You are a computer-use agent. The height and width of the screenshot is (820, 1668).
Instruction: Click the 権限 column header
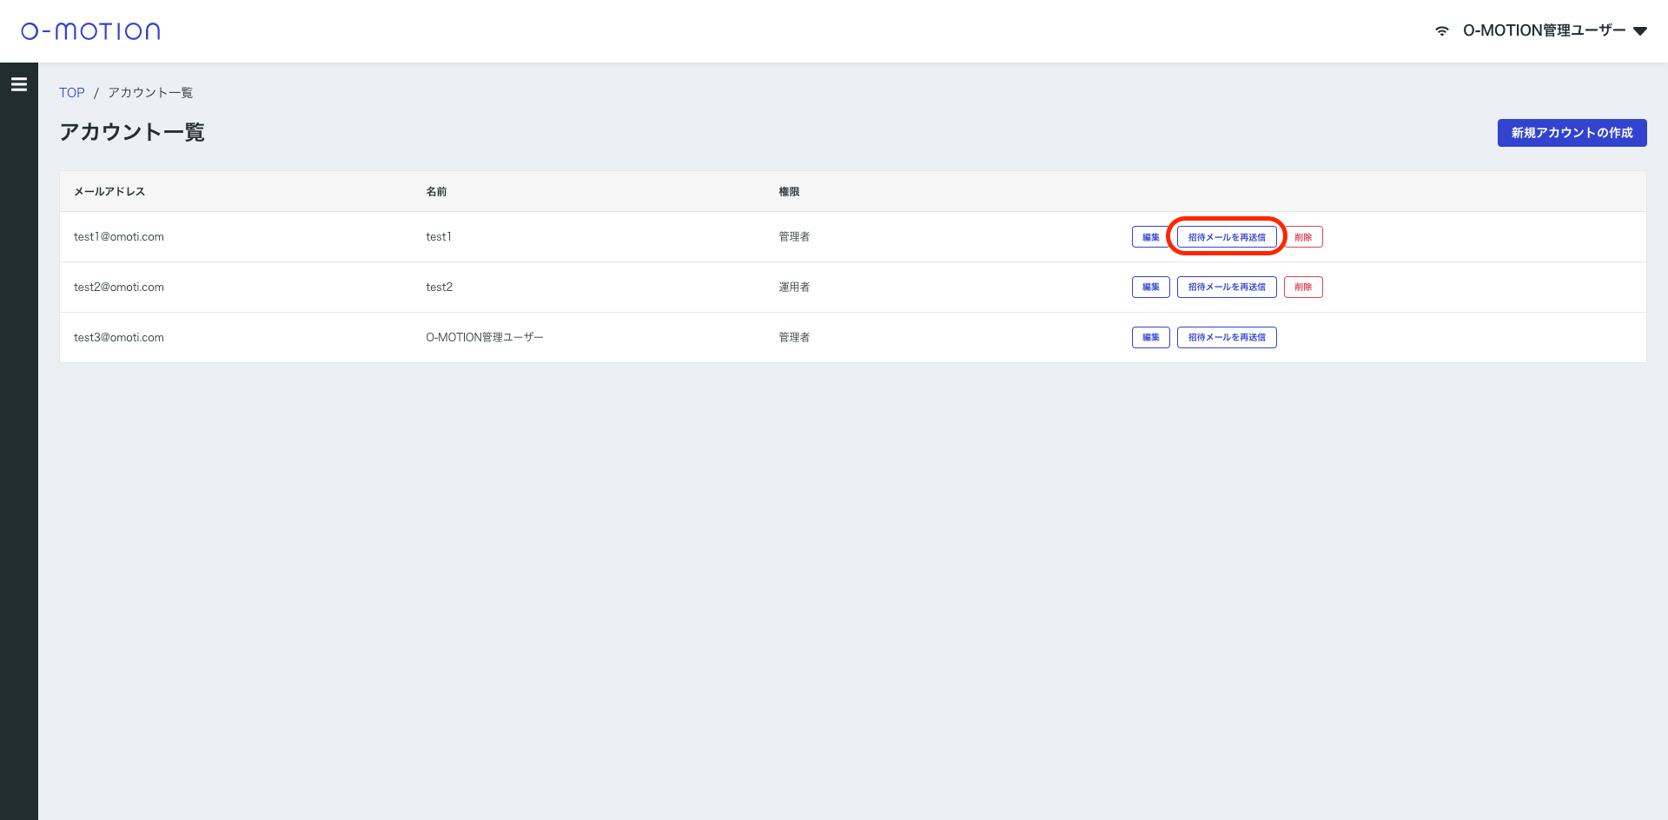pos(789,192)
